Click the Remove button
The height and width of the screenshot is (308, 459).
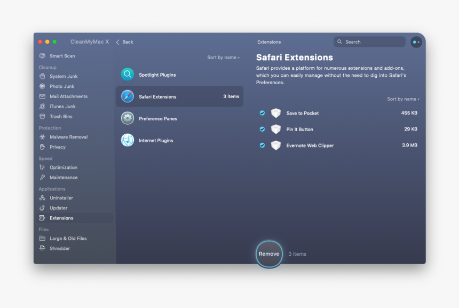click(269, 254)
